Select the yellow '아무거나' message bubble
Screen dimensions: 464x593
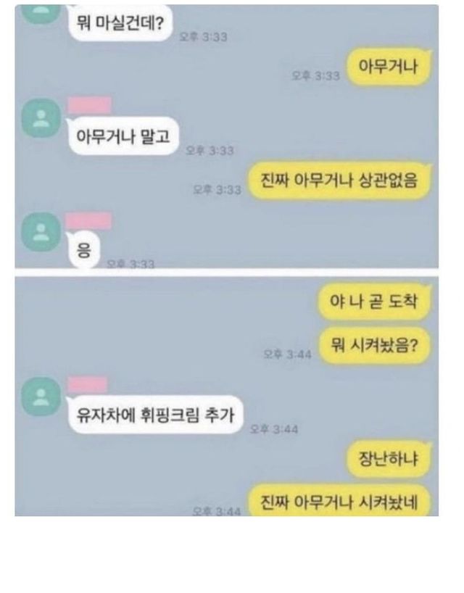pyautogui.click(x=389, y=67)
